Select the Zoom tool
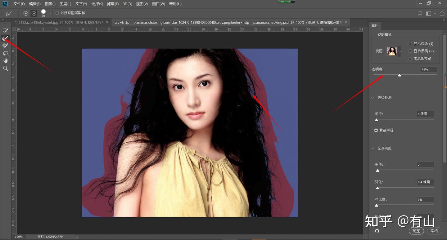 pyautogui.click(x=5, y=68)
